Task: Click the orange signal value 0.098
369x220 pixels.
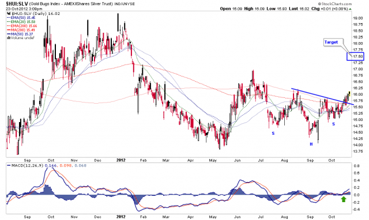Action: 66,166
